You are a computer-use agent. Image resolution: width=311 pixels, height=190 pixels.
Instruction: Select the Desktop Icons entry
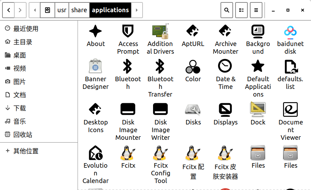(95, 109)
